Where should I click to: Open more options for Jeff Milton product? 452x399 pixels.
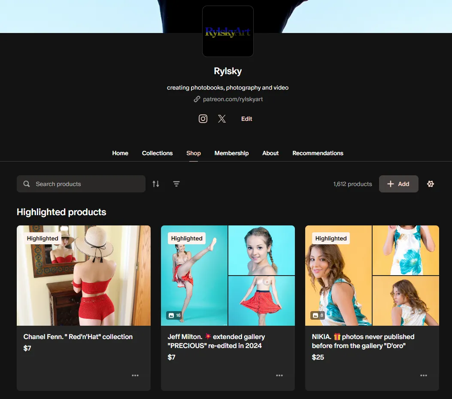click(x=279, y=375)
